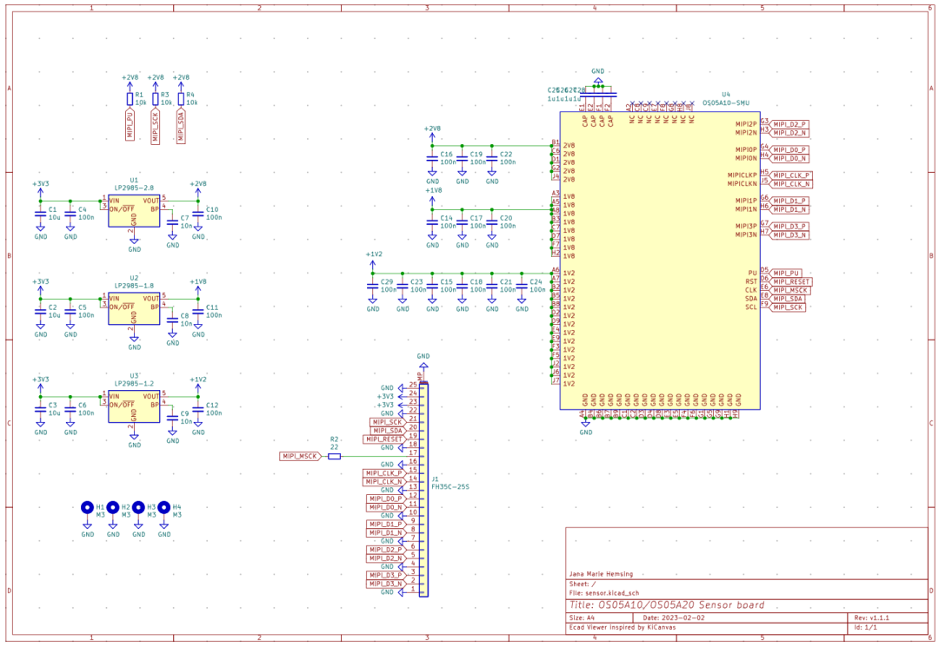Select capacitor C18 100n symbol
939x647 pixels.
click(462, 286)
